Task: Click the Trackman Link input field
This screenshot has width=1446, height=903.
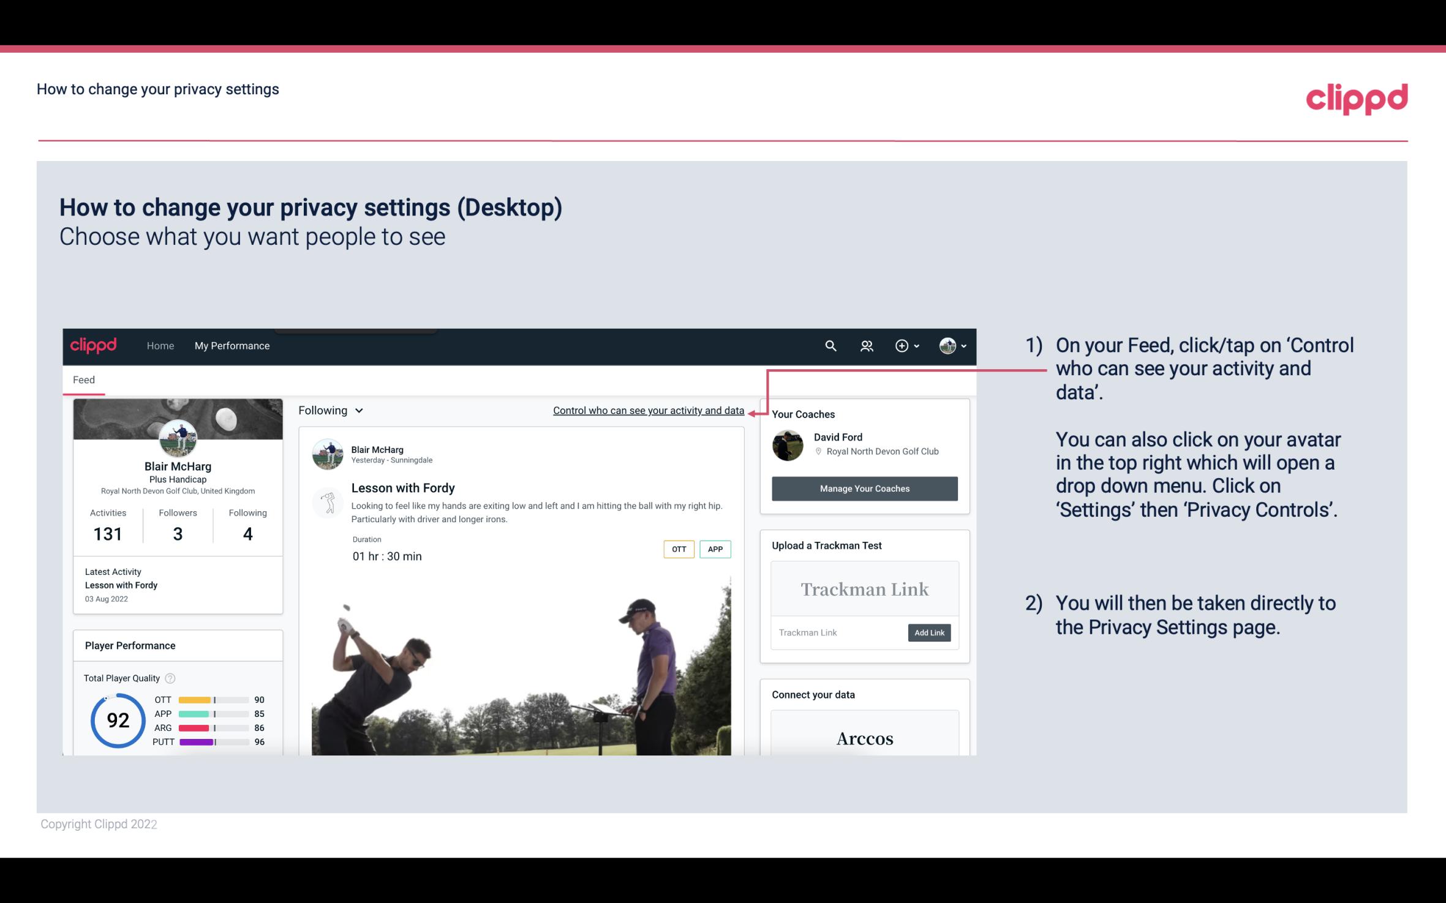Action: click(x=837, y=632)
